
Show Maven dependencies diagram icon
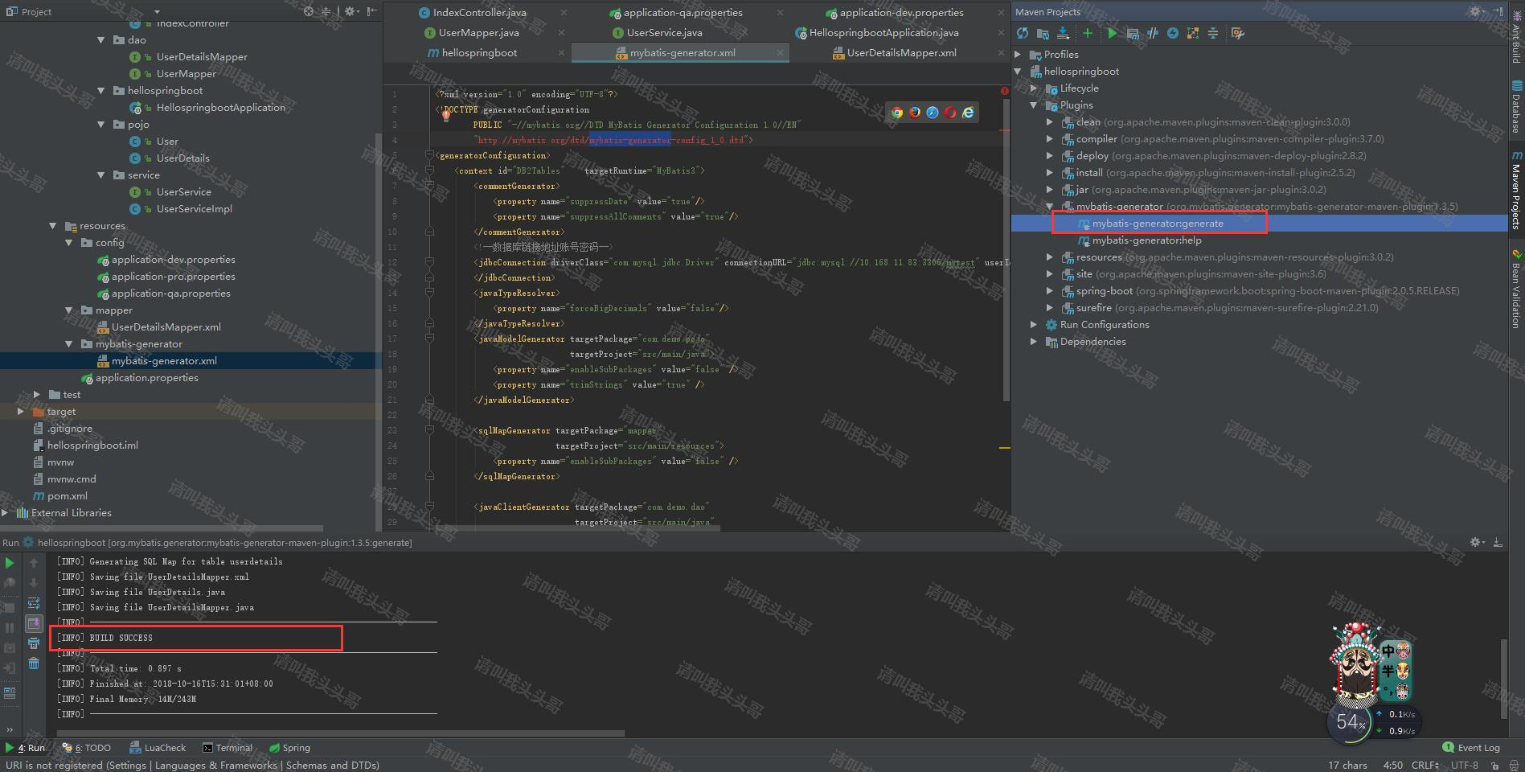(1193, 33)
